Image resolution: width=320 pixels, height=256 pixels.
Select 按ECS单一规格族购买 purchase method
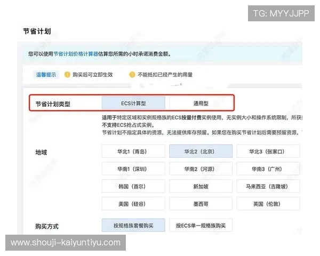point(201,226)
